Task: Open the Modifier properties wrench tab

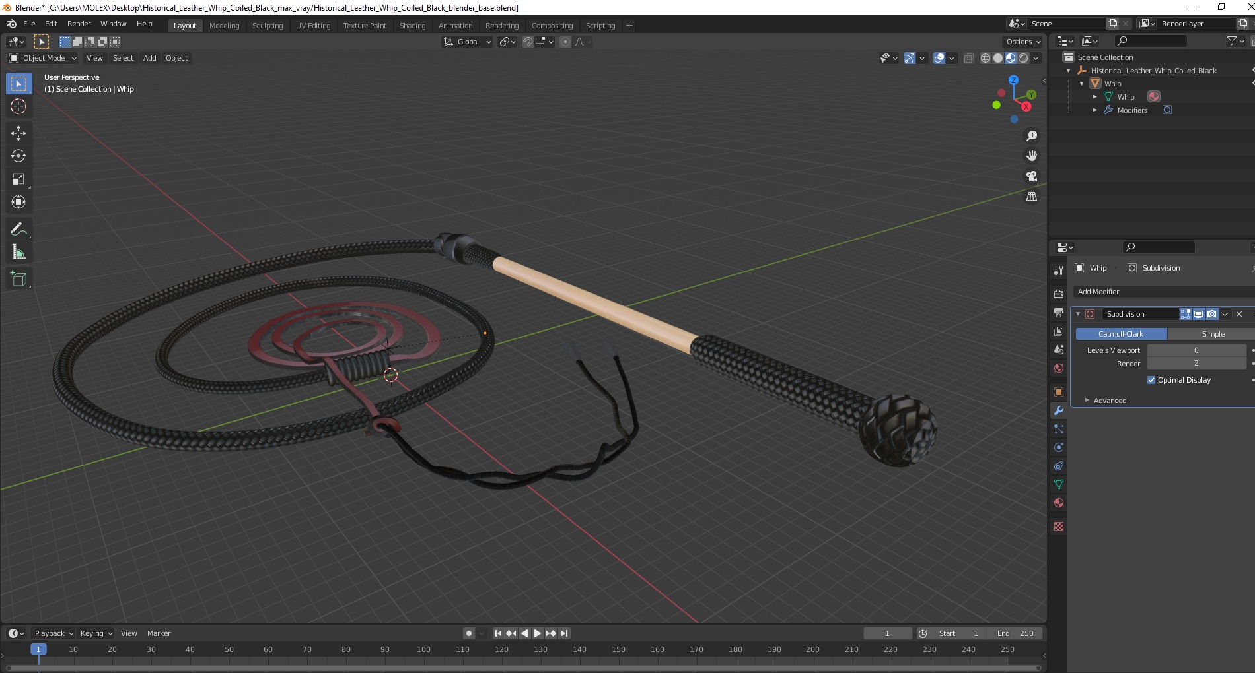Action: click(x=1059, y=410)
